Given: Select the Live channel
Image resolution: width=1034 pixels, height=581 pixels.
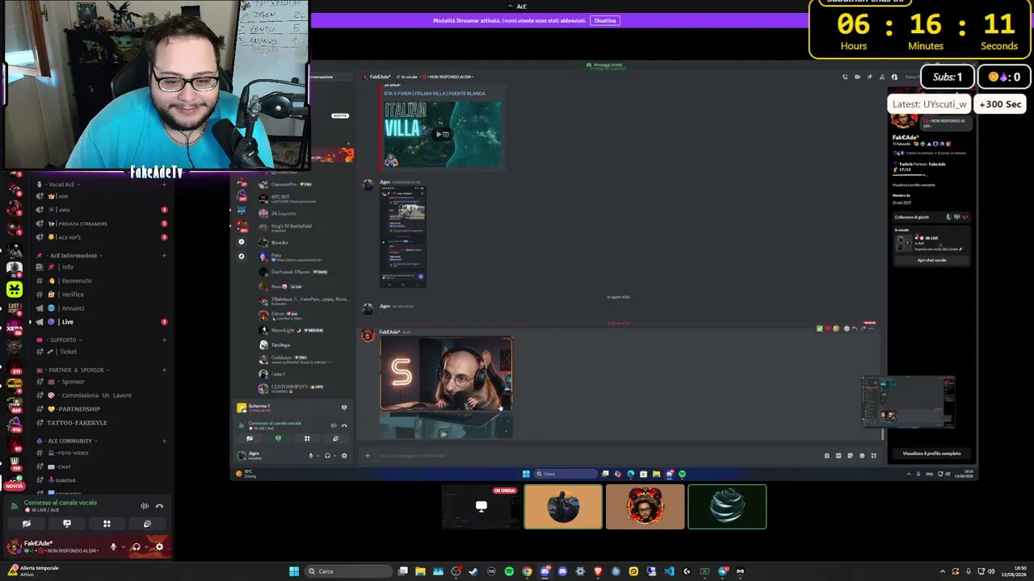Looking at the screenshot, I should coord(101,322).
